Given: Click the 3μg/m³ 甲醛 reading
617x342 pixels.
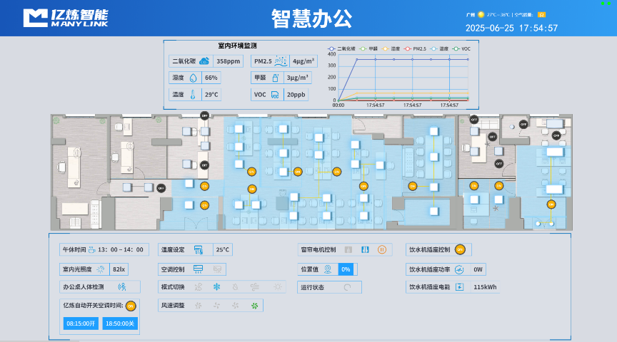Looking at the screenshot, I should click(298, 78).
